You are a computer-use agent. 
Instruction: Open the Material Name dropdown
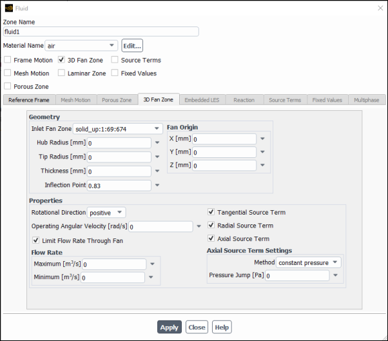coord(81,46)
